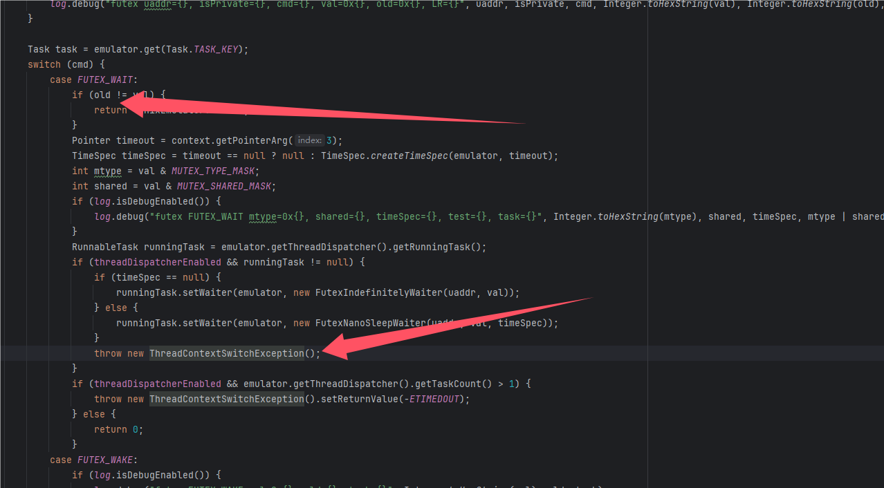Image resolution: width=884 pixels, height=488 pixels.
Task: Click the index parameter hint in getPointerArg
Action: click(309, 140)
